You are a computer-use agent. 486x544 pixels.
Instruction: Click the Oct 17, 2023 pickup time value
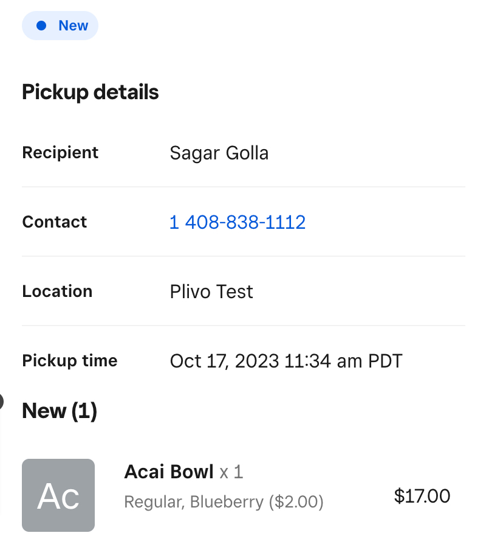pyautogui.click(x=286, y=361)
